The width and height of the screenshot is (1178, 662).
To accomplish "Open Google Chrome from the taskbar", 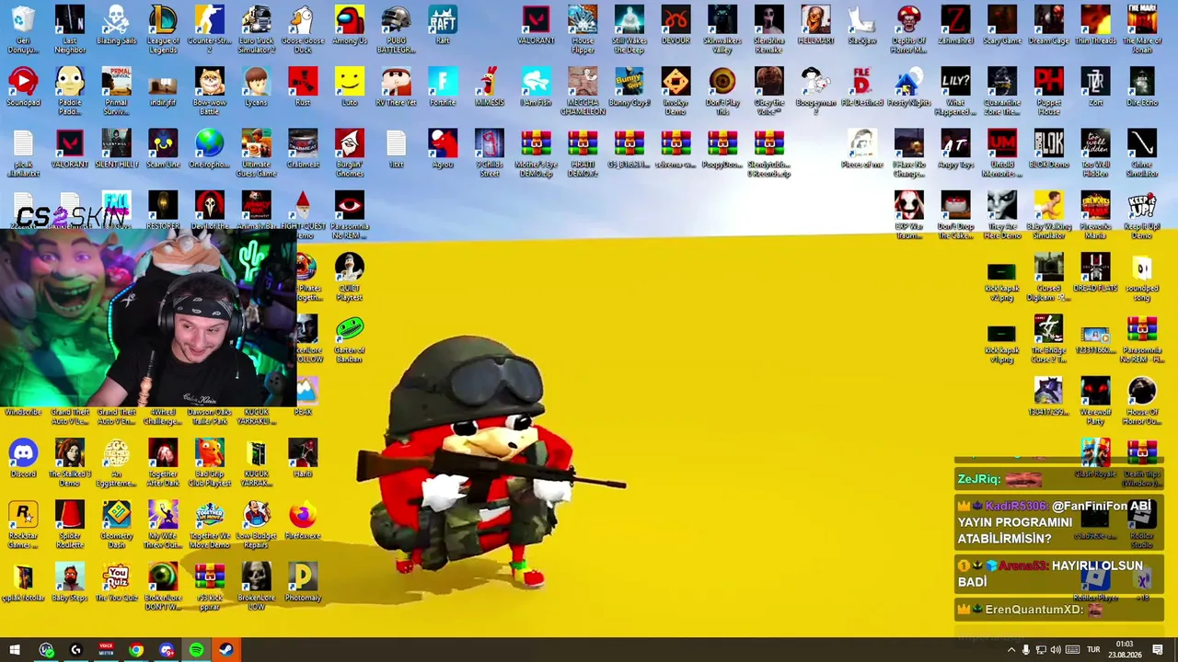I will (136, 650).
